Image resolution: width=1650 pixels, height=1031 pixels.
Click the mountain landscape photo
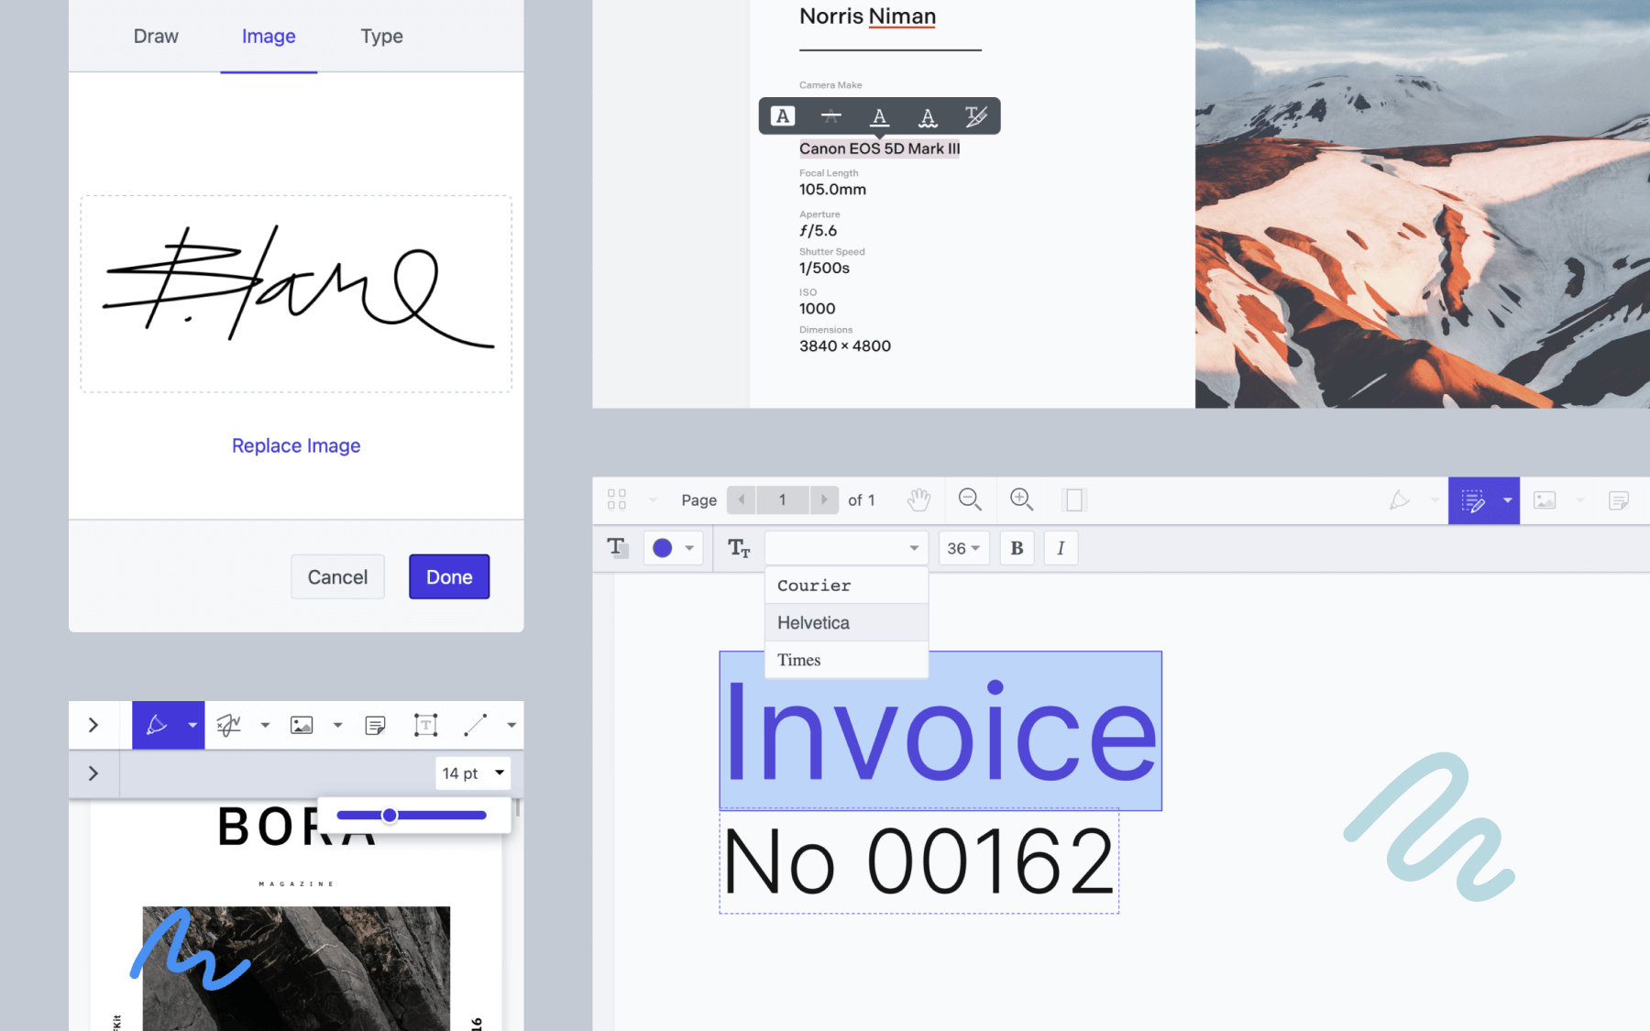1422,203
